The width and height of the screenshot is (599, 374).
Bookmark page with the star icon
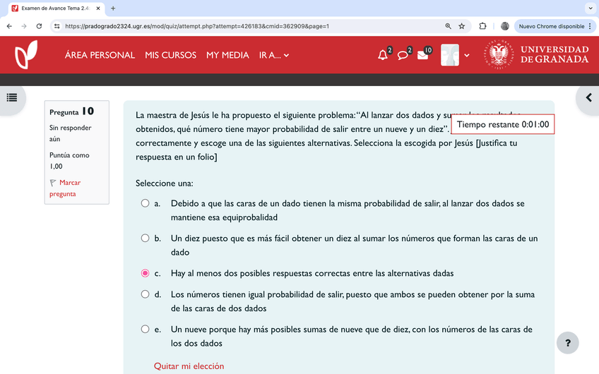(x=462, y=26)
